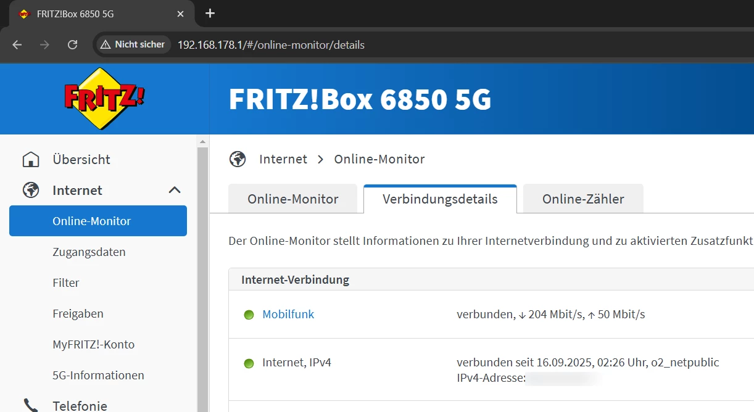Viewport: 754px width, 412px height.
Task: Click the green status dot beside Internet, IPv4
Action: 249,363
